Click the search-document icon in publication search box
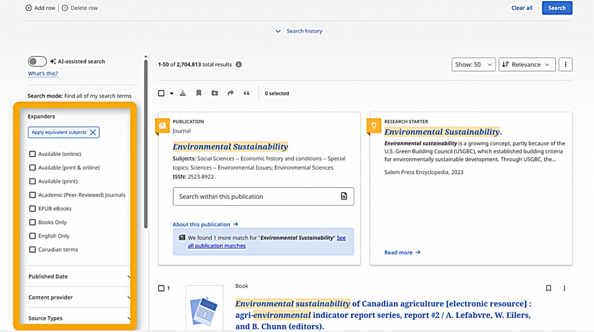The width and height of the screenshot is (594, 332). pyautogui.click(x=344, y=196)
